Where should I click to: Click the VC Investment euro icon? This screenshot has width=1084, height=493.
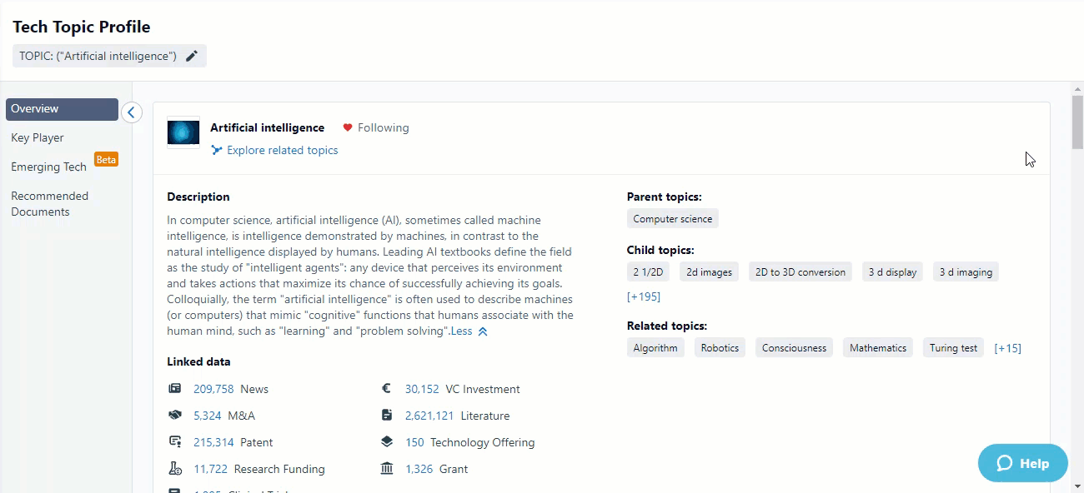coord(387,388)
